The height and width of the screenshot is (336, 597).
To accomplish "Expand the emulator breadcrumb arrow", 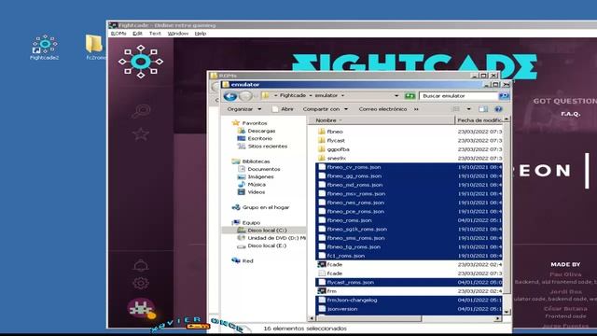I will click(342, 95).
